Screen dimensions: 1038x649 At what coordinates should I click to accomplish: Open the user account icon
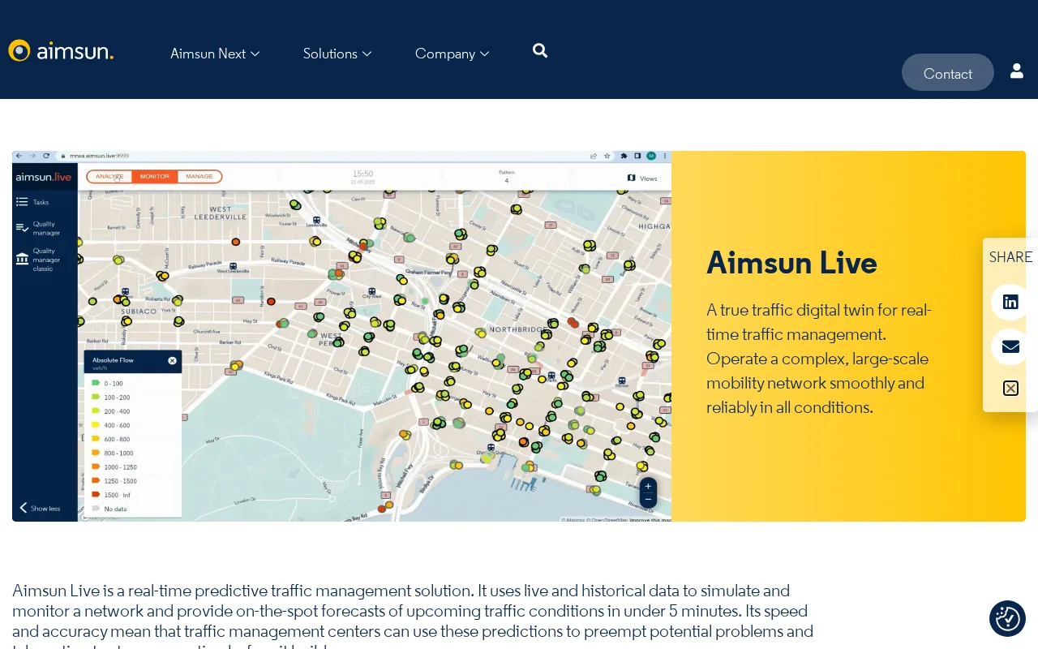[x=1017, y=71]
